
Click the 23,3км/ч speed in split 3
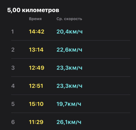click(69, 68)
